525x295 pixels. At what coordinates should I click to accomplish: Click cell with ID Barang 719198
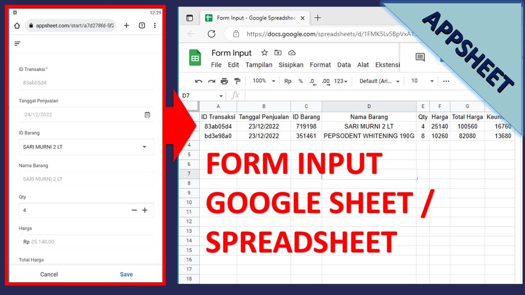(306, 126)
